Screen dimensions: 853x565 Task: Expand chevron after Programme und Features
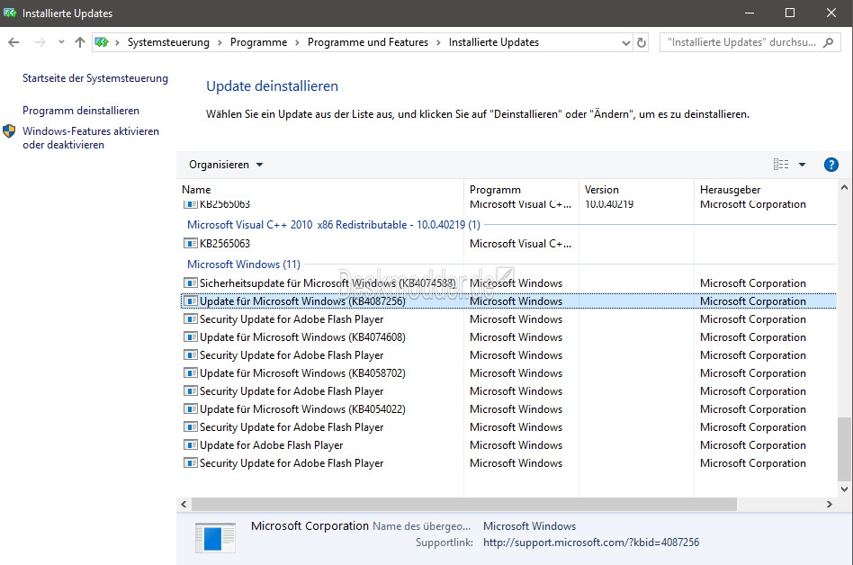[x=438, y=43]
